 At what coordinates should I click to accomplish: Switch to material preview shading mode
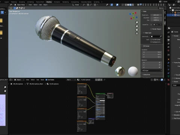pyautogui.click(x=130, y=5)
